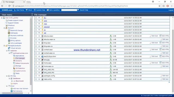Viewport: 174px width, 97px height.
Task: Open the Bin folder link
Action: (45, 18)
